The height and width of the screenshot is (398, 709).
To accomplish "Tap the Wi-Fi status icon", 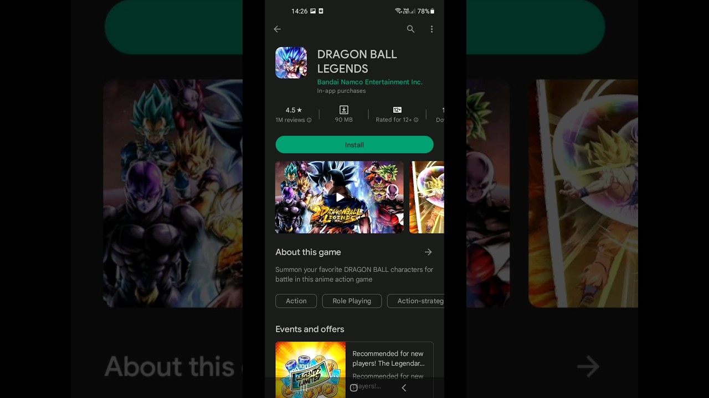I will tap(398, 11).
